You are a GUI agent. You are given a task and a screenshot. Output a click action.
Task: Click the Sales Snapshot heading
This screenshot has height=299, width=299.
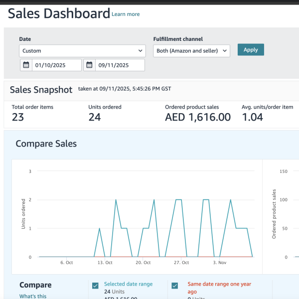[x=41, y=90]
